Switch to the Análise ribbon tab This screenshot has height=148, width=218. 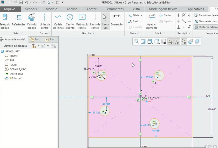[72, 9]
